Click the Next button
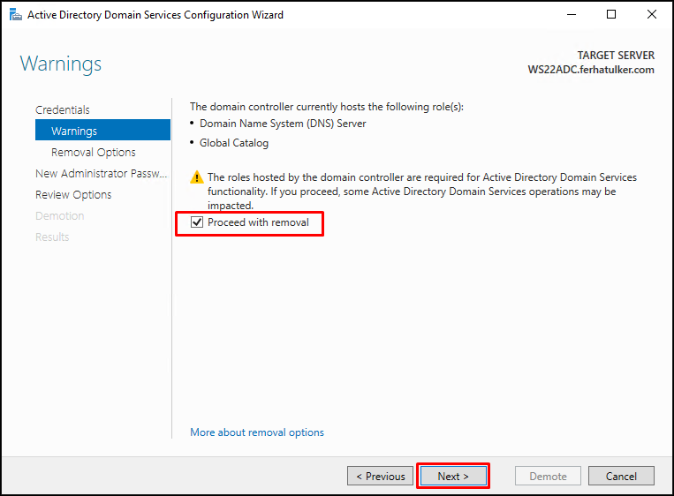674x496 pixels. (x=453, y=476)
